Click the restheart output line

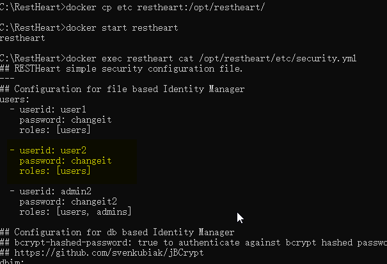(x=22, y=38)
